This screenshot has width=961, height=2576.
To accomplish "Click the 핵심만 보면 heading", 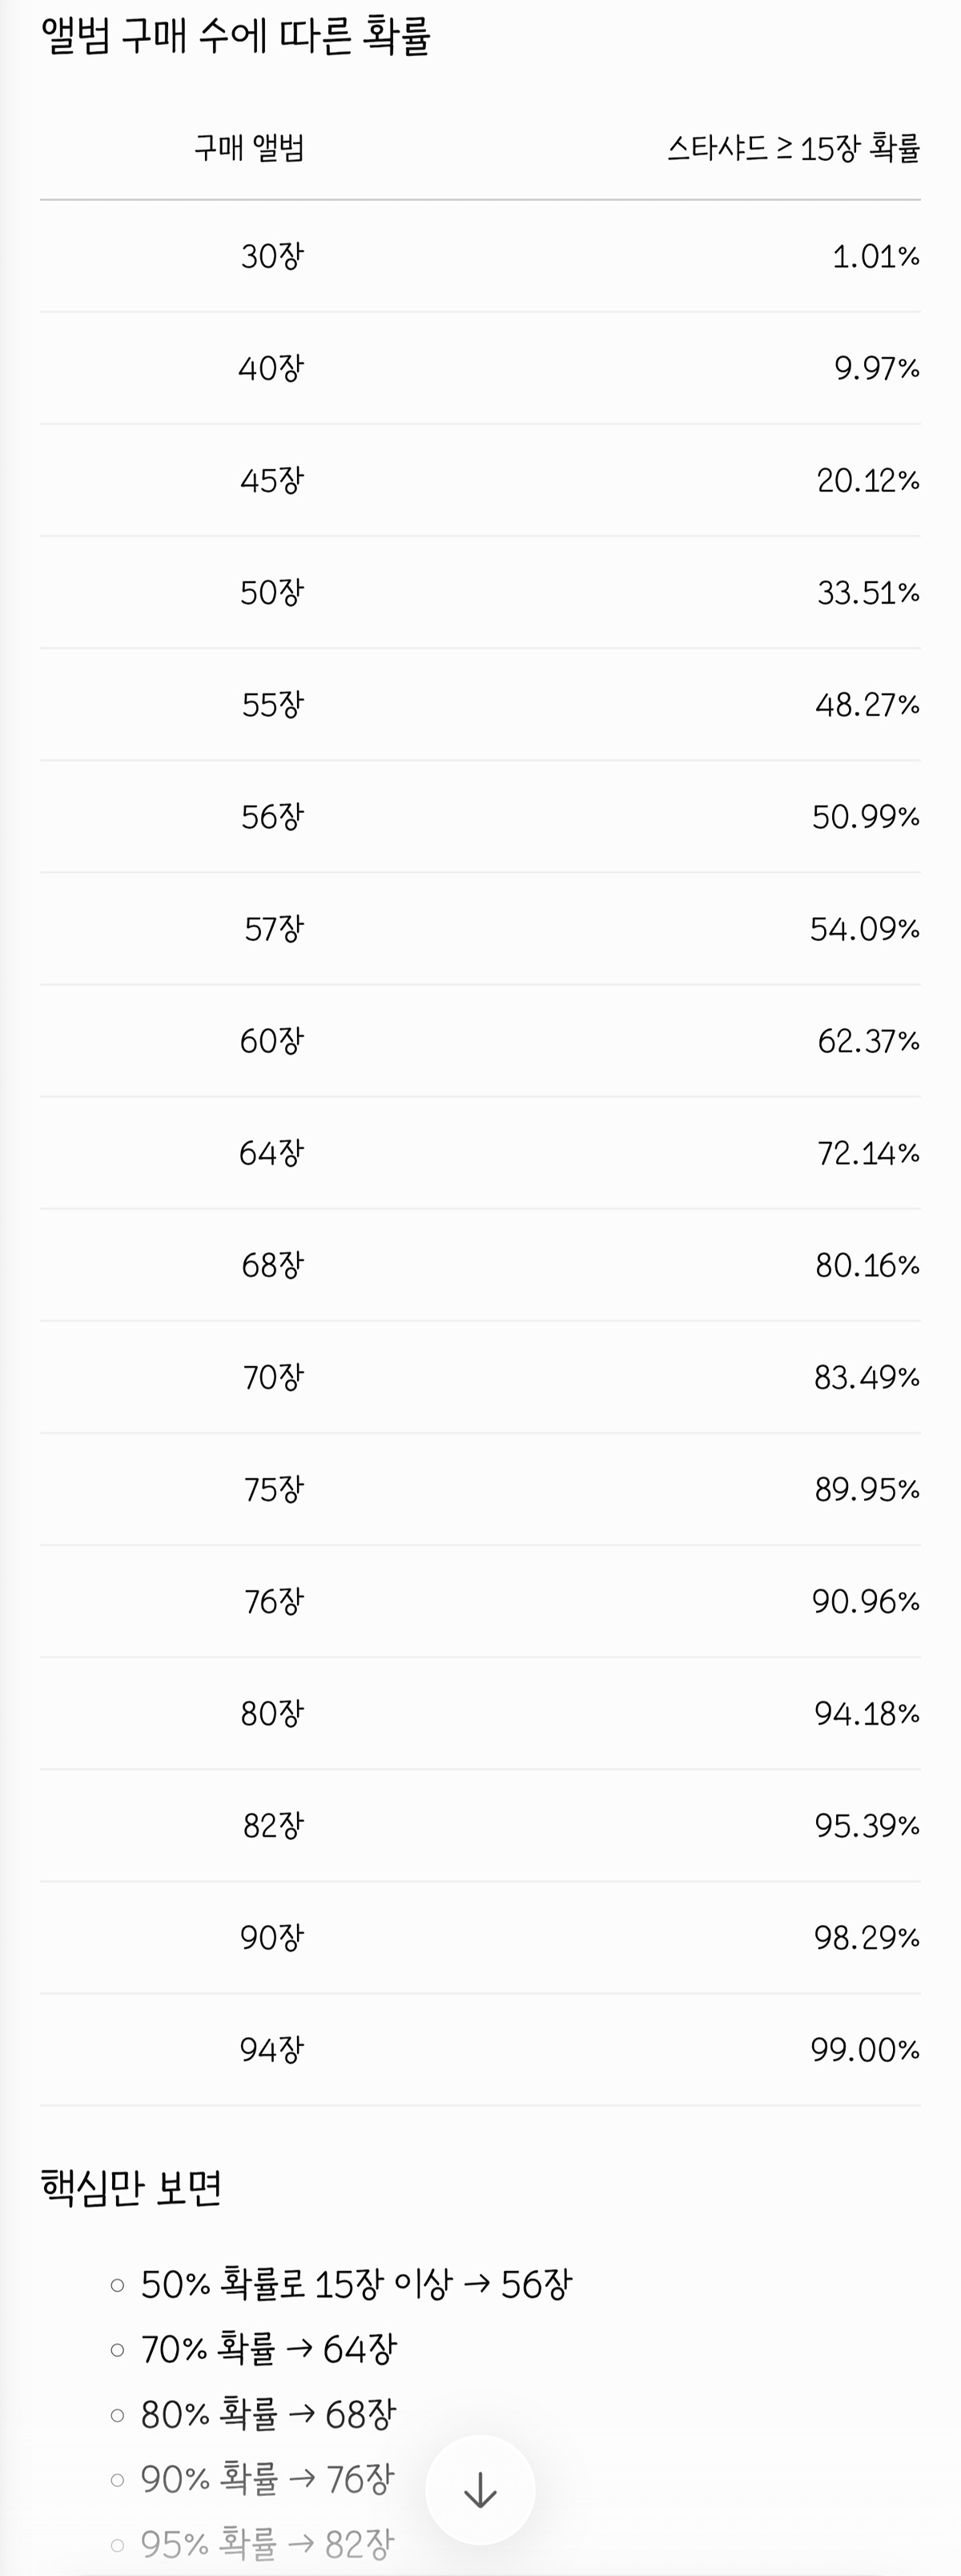I will 131,2187.
